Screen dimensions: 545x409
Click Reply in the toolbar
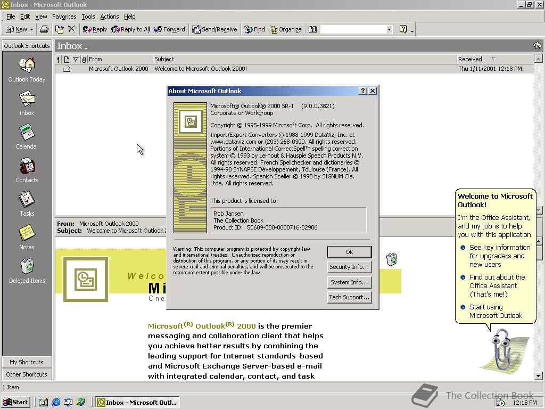[x=95, y=29]
